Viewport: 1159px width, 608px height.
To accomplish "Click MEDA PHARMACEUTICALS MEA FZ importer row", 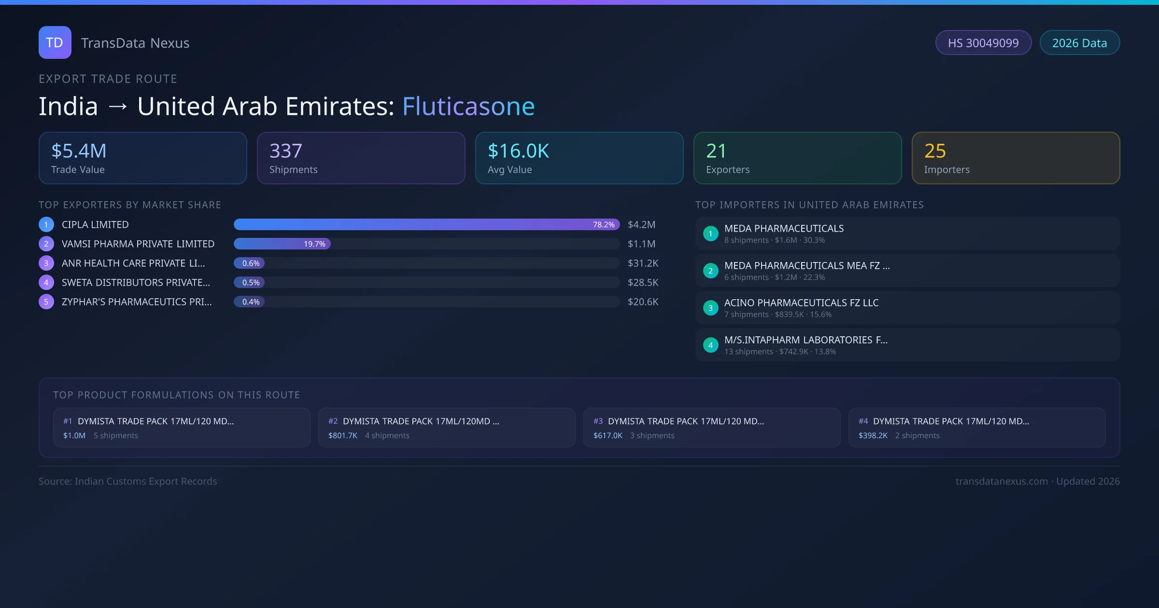I will 907,271.
